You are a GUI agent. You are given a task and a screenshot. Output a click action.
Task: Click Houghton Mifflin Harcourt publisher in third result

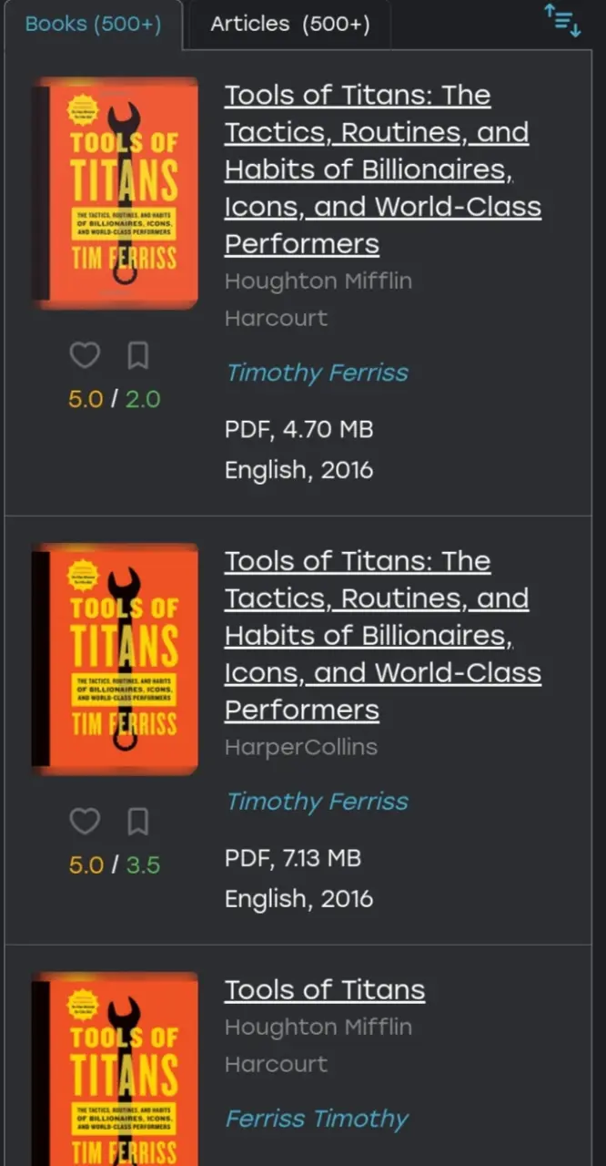(x=318, y=1045)
